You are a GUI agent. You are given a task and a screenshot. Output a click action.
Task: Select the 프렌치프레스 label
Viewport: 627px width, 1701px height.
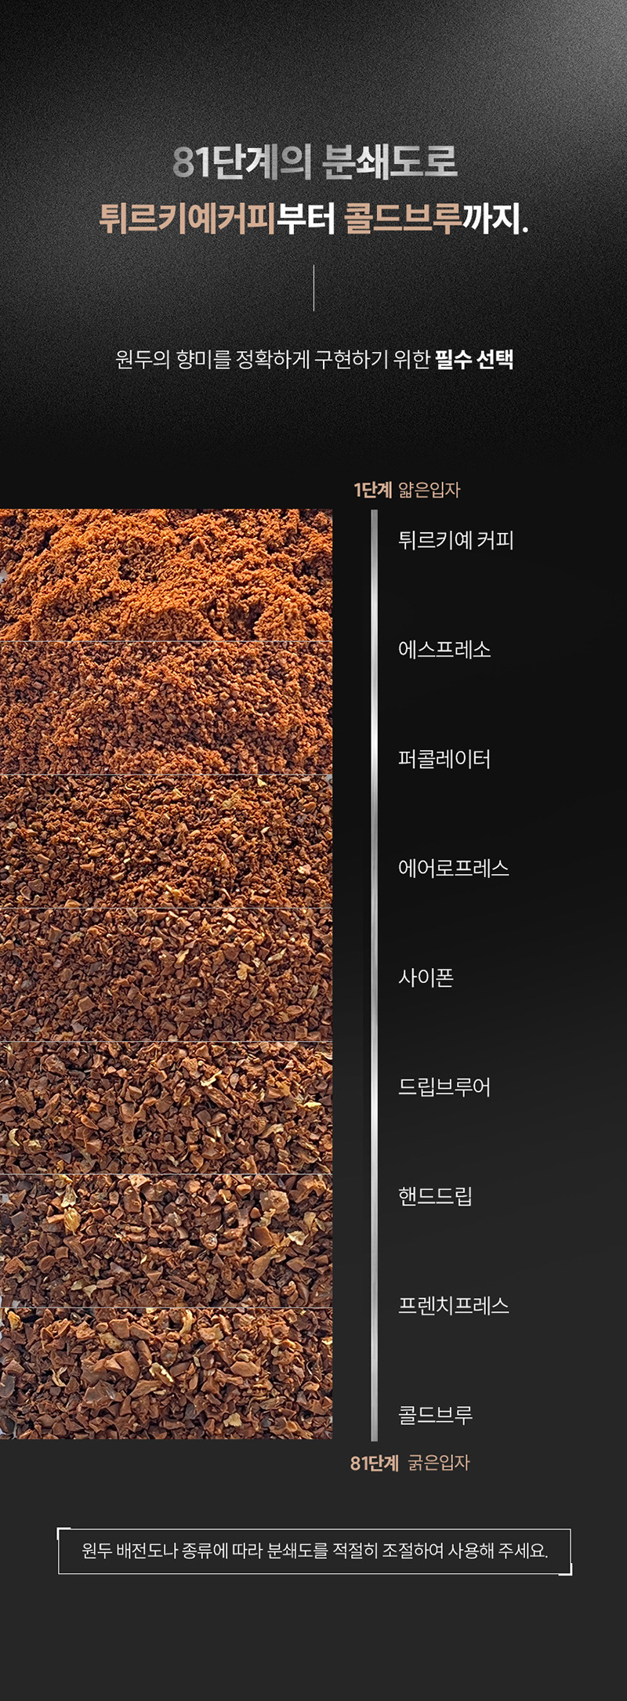(454, 1306)
